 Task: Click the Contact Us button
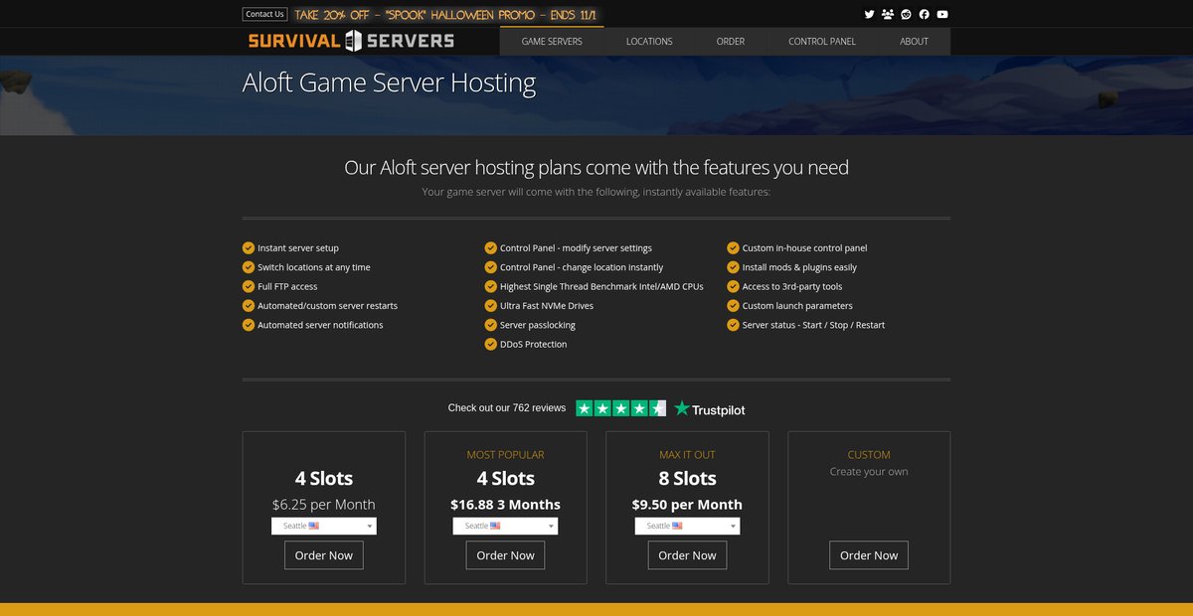(264, 14)
